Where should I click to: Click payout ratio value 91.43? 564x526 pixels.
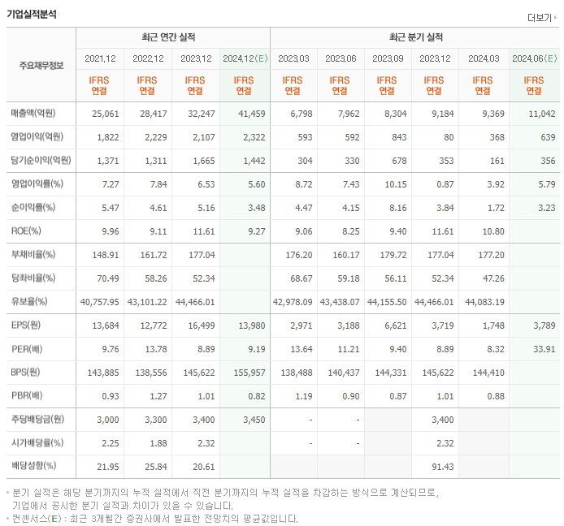[443, 467]
